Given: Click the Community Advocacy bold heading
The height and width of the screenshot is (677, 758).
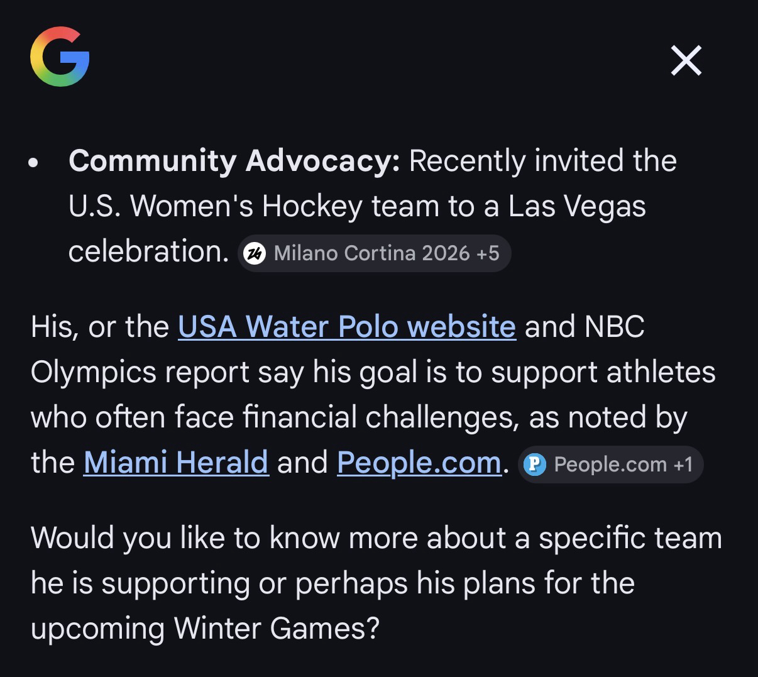Looking at the screenshot, I should point(234,161).
